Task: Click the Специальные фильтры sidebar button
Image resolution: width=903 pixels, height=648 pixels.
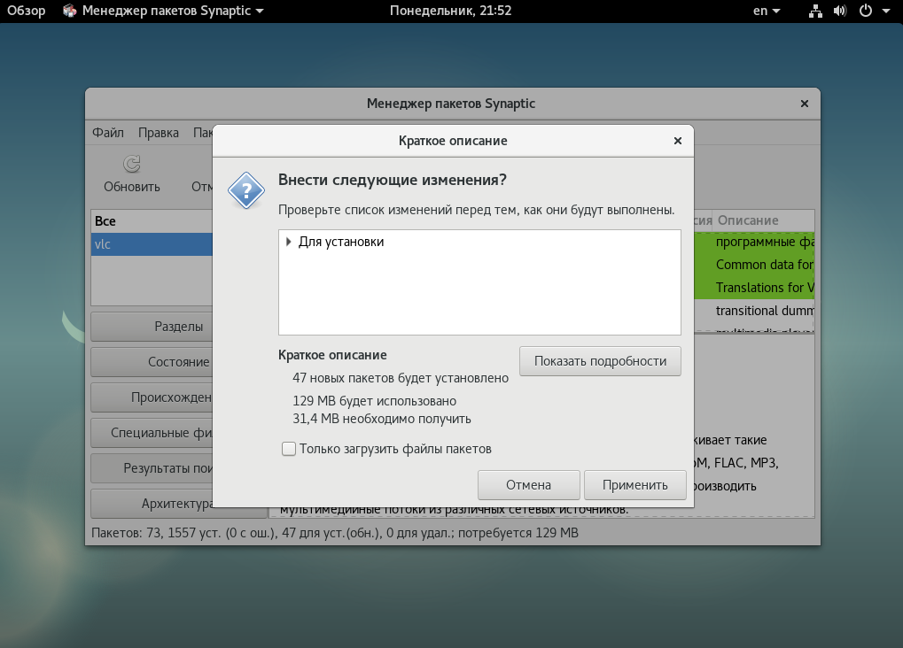Action: pos(152,433)
